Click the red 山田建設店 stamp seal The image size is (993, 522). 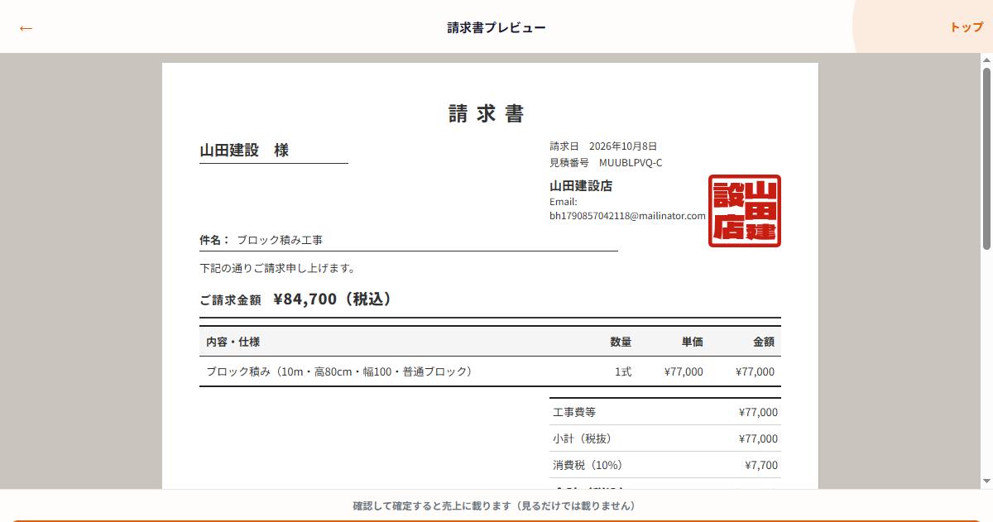pyautogui.click(x=745, y=211)
